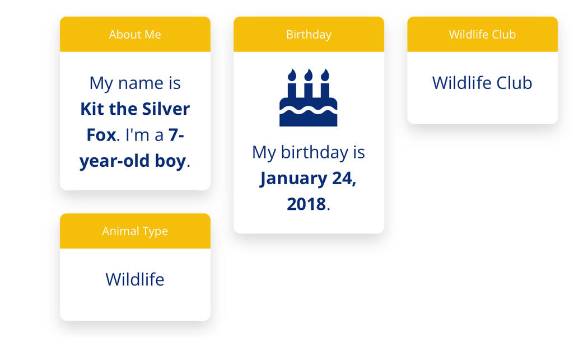Select the Birthday card header
588x337 pixels.
point(309,35)
